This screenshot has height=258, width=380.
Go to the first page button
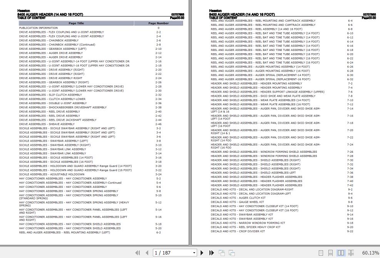[x=137, y=253]
